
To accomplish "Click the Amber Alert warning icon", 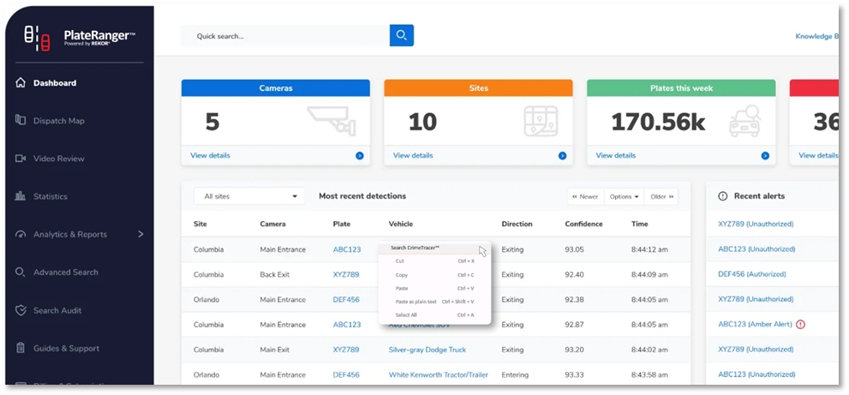I will point(800,325).
